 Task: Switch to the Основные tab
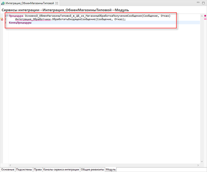pyautogui.click(x=7, y=169)
